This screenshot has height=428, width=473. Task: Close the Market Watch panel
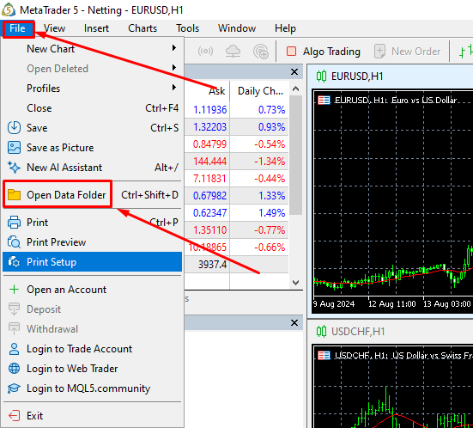pyautogui.click(x=294, y=72)
